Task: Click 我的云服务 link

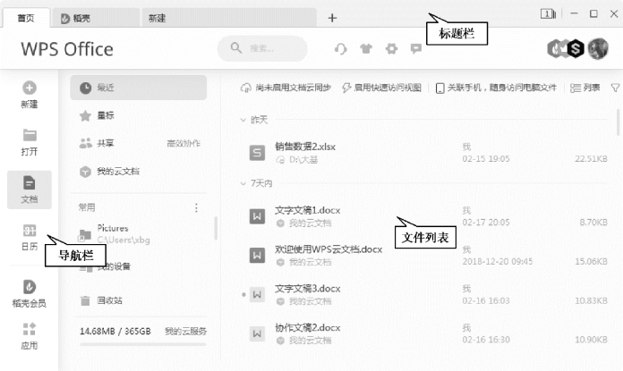Action: 186,332
